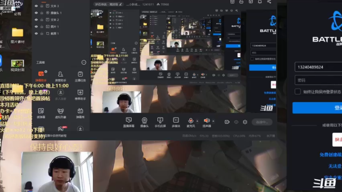Toggle the lock on 图片 1
The image size is (342, 192).
tap(41, 26)
